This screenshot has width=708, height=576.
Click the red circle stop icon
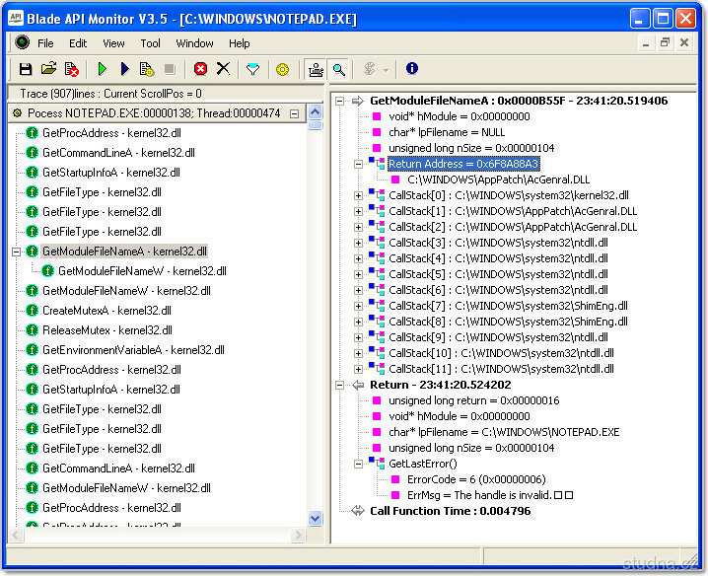coord(200,69)
